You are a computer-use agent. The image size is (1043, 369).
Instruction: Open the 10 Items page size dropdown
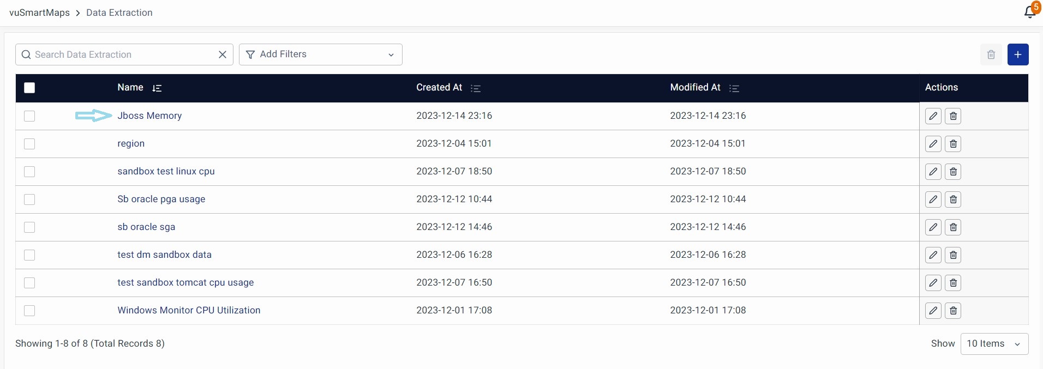pos(993,344)
